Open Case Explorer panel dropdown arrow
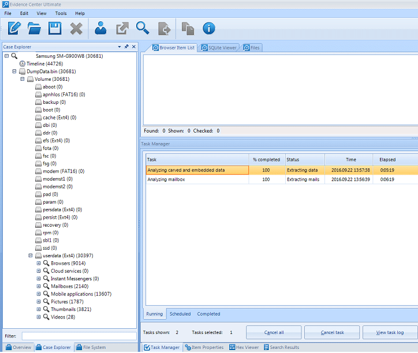This screenshot has height=353, width=418. (x=119, y=47)
